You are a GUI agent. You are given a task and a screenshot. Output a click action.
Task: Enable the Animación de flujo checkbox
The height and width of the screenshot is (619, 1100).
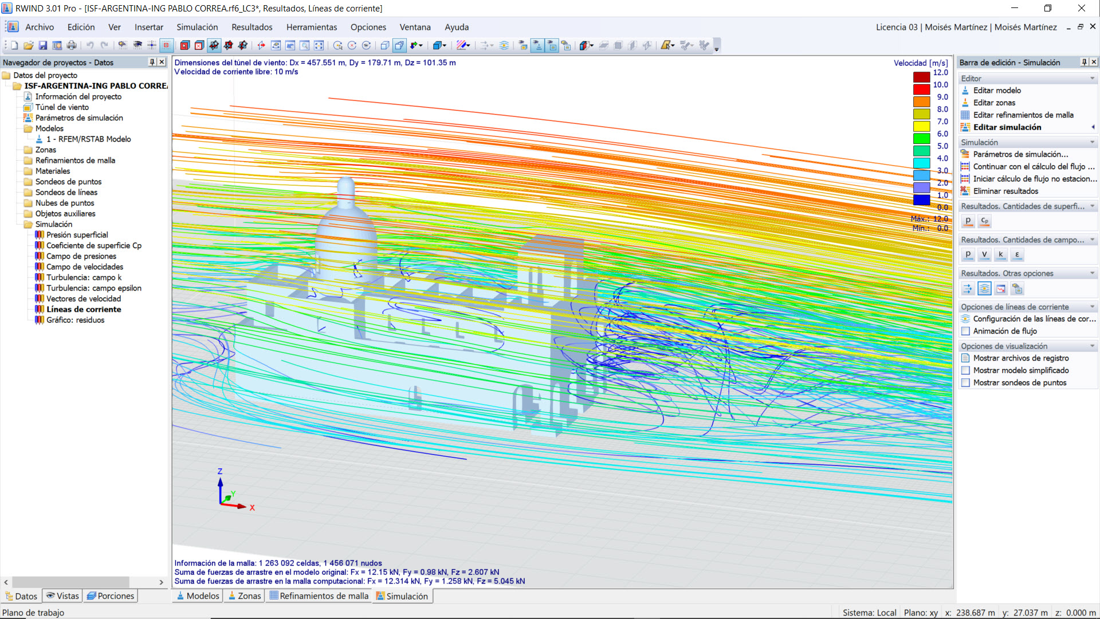(x=965, y=331)
